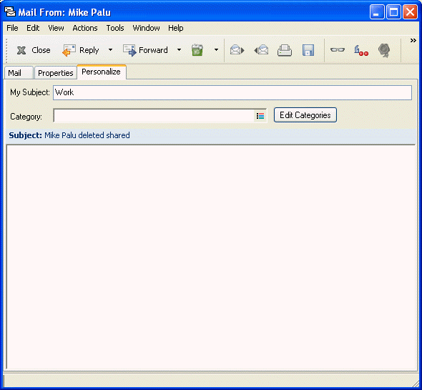
Task: Open the category list icon in Category field
Action: [260, 116]
